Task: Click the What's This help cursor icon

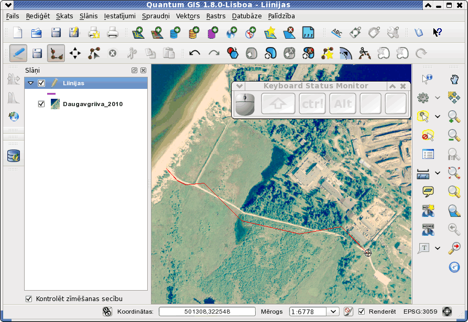Action: [438, 32]
